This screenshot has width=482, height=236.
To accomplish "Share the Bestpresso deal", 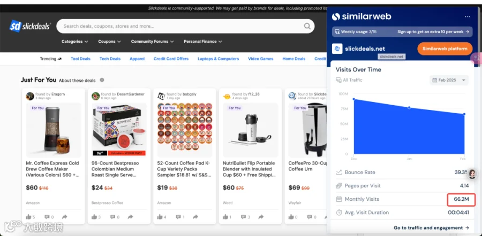I will coord(130,217).
